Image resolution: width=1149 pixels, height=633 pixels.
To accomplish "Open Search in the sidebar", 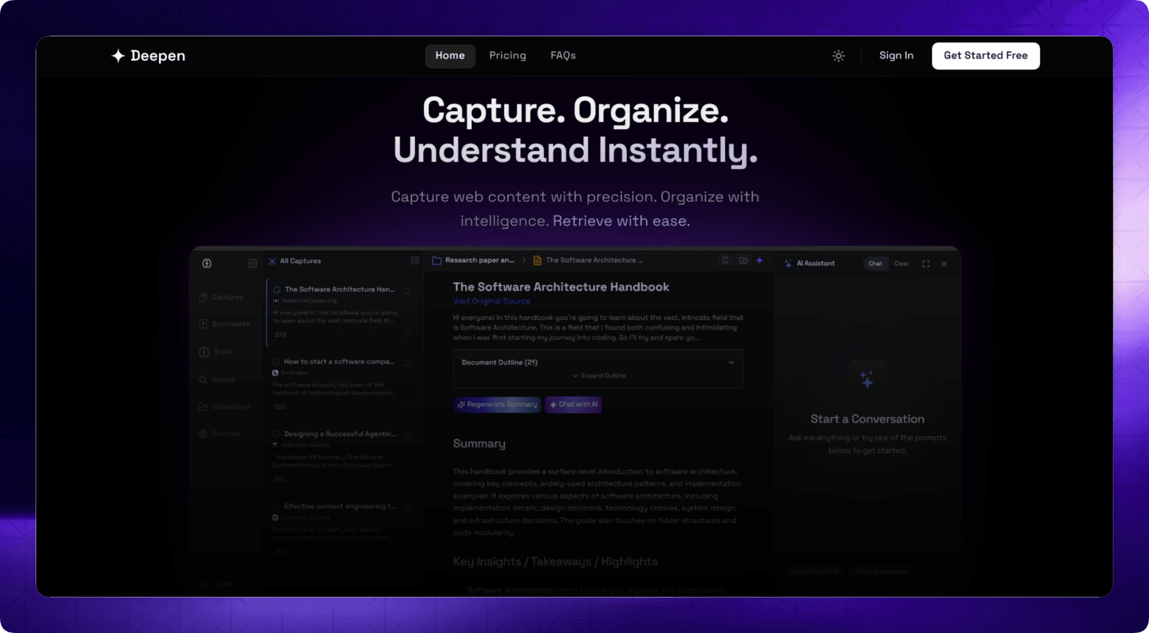I will [x=217, y=380].
